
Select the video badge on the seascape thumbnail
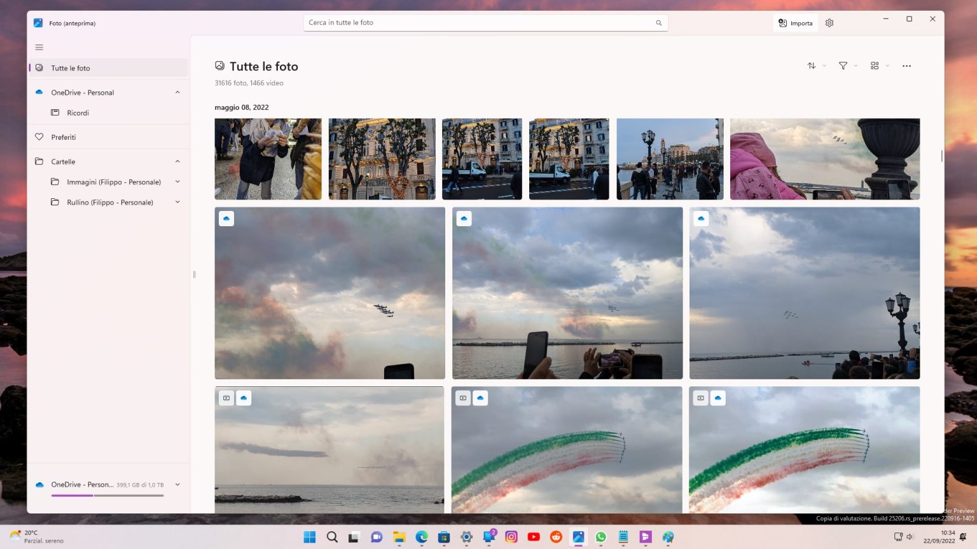coord(226,398)
